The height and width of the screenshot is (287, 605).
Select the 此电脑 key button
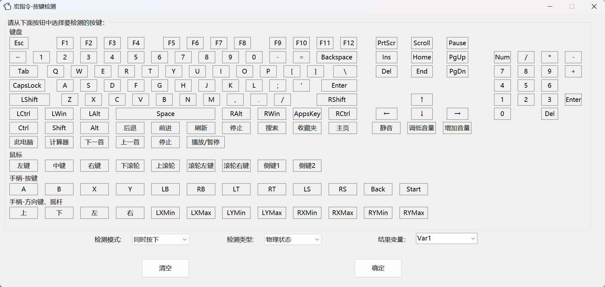24,142
